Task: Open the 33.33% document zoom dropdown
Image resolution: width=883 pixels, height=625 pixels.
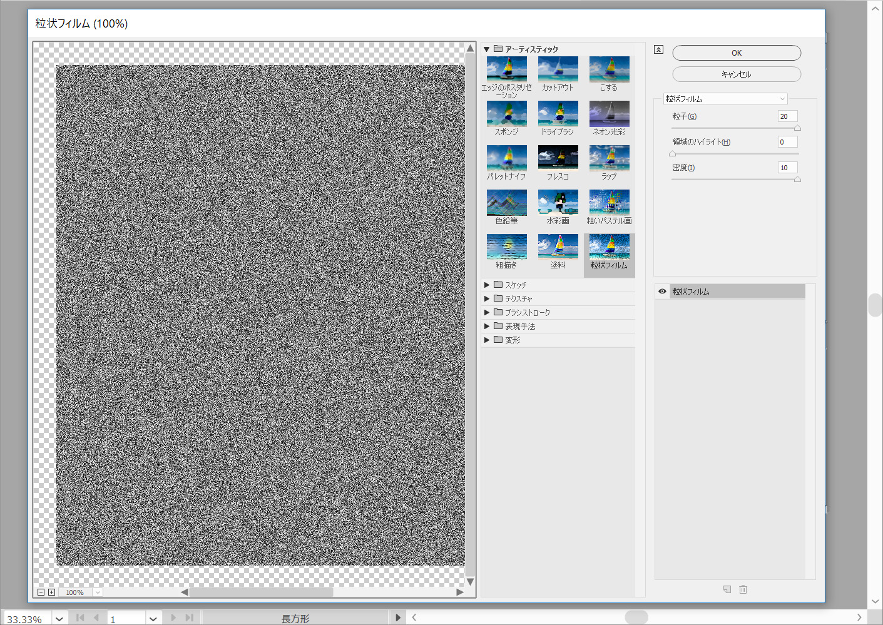Action: click(59, 619)
